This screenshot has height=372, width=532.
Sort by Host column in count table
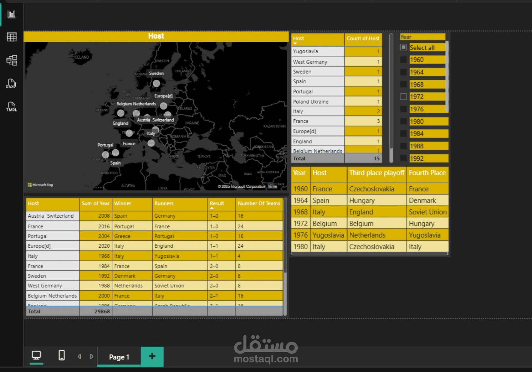(318, 39)
